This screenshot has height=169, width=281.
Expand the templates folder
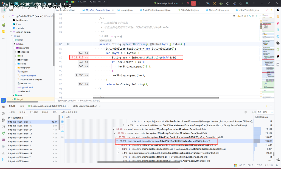tap(16, 67)
